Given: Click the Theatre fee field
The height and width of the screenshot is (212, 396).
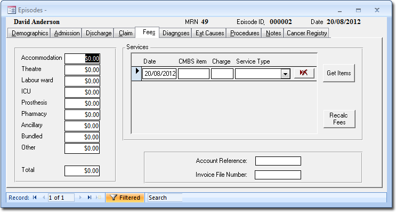Looking at the screenshot, I should coord(82,70).
